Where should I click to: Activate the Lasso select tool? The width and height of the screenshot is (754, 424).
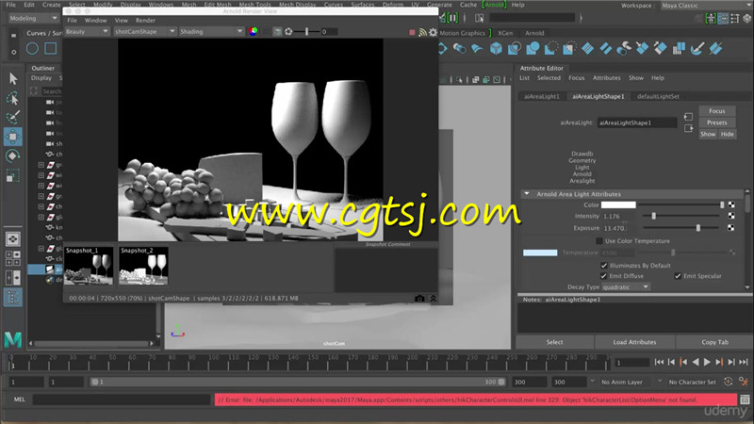(x=13, y=98)
